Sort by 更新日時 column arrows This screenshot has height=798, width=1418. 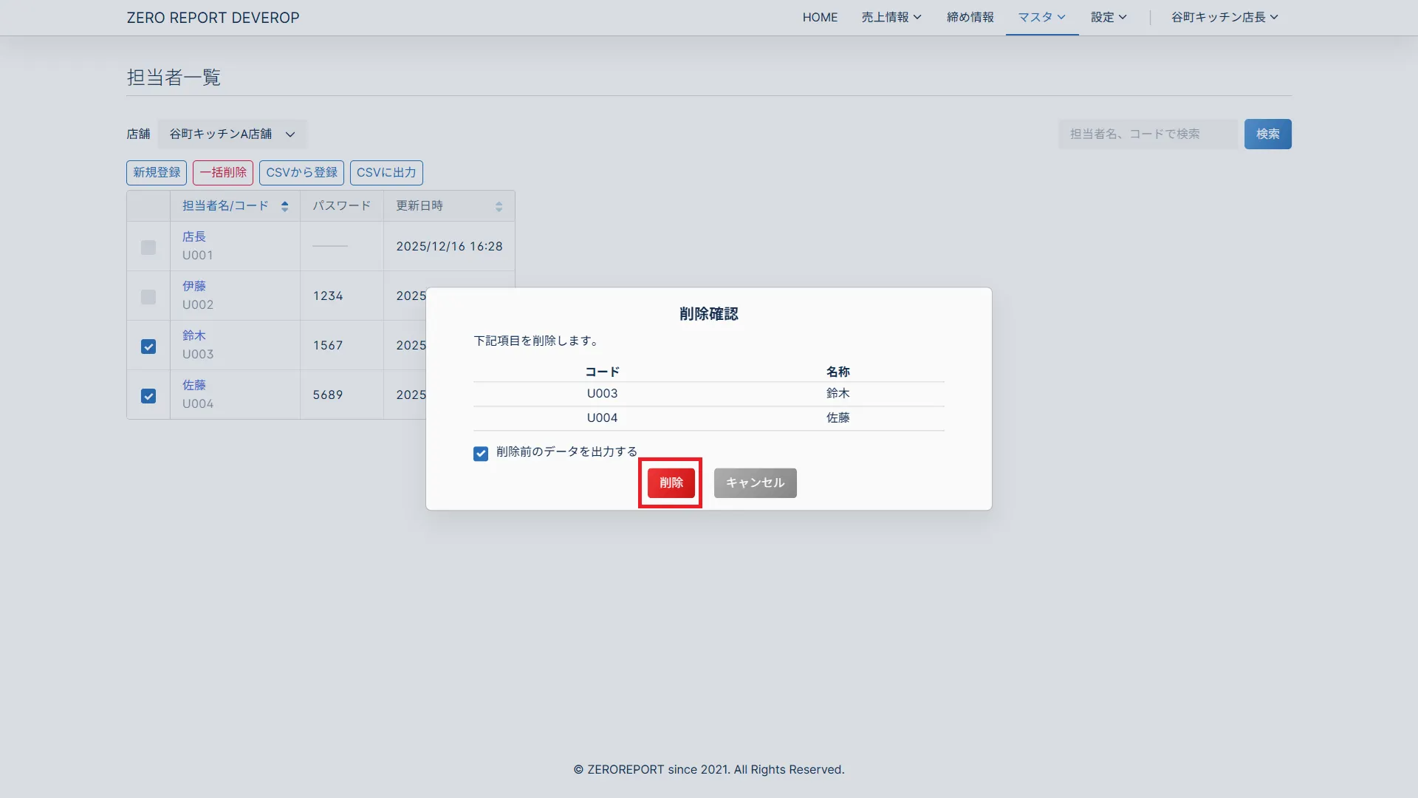(499, 207)
